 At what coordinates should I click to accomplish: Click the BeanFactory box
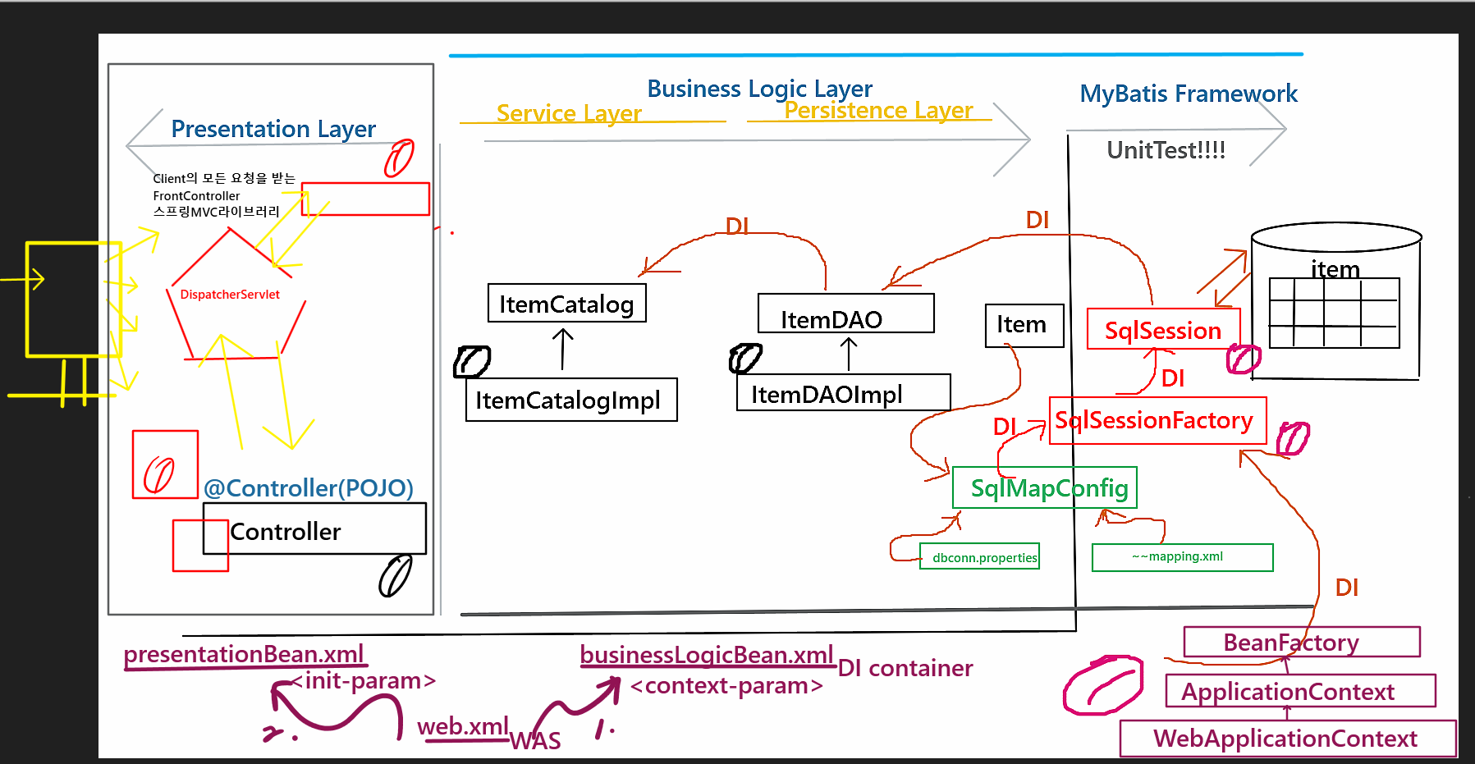1302,642
